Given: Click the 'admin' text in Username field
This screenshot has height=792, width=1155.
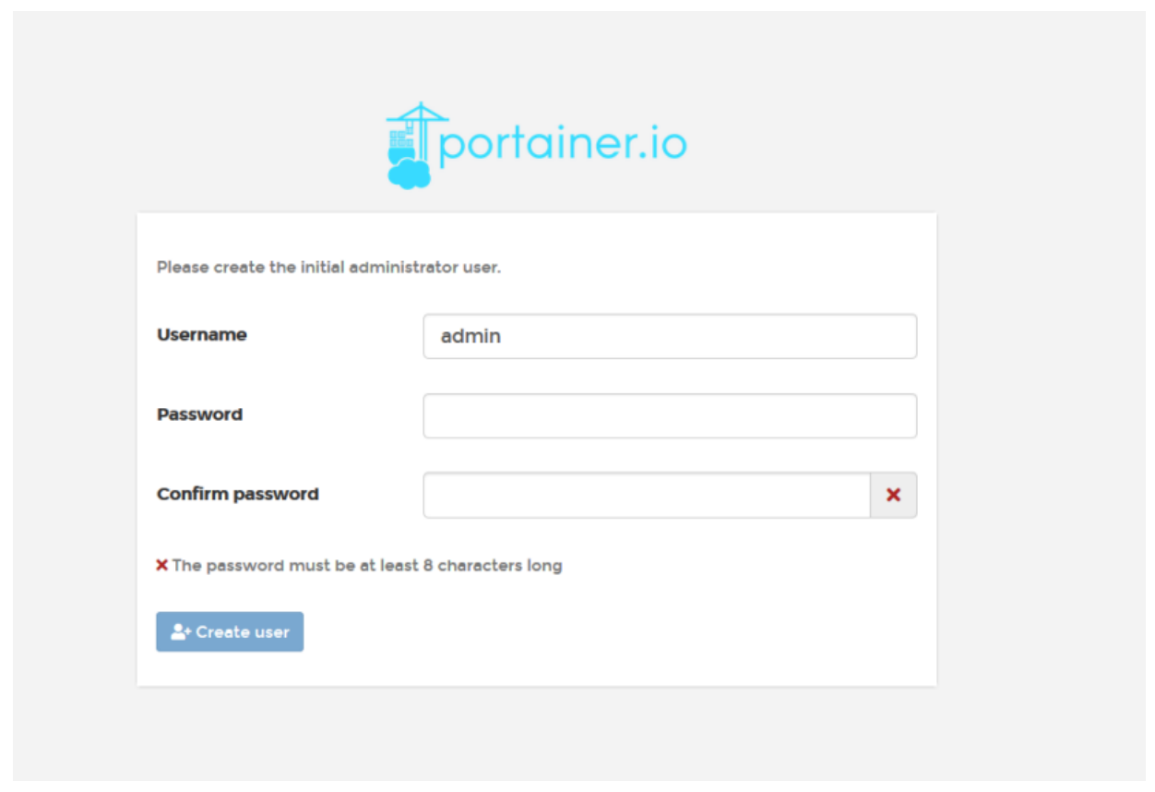Looking at the screenshot, I should pos(470,336).
